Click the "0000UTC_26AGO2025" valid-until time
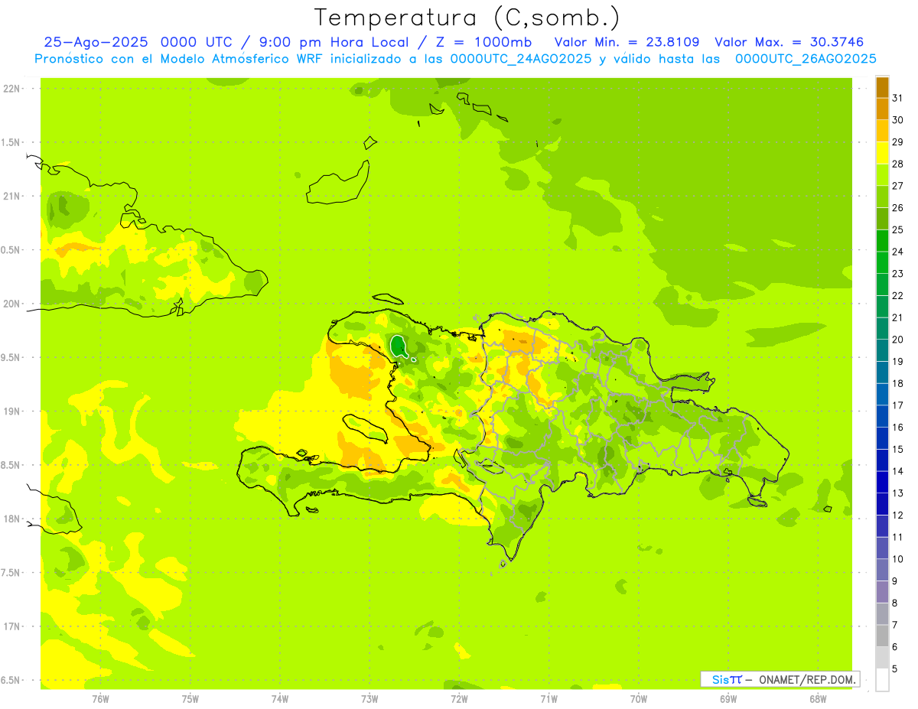The image size is (918, 709). tap(806, 59)
